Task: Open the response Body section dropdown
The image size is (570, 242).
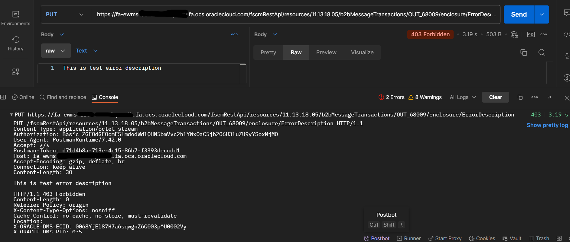Action: click(x=266, y=34)
